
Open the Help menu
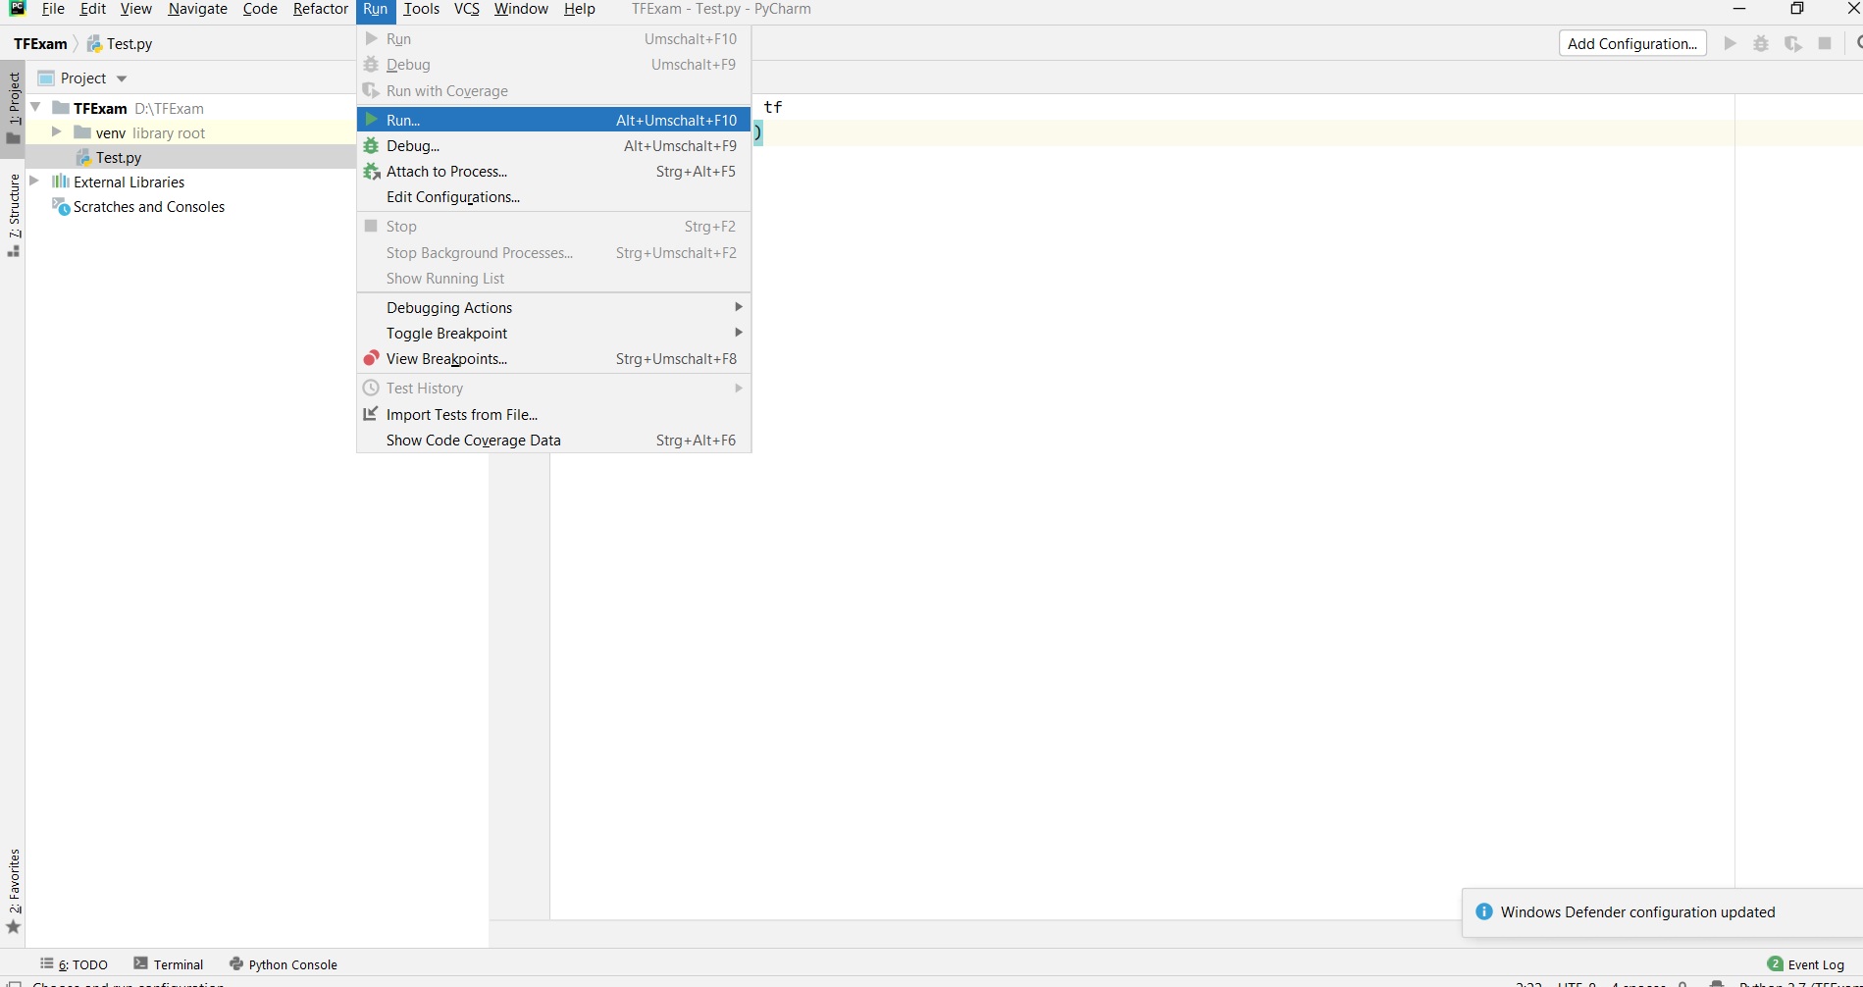coord(579,9)
